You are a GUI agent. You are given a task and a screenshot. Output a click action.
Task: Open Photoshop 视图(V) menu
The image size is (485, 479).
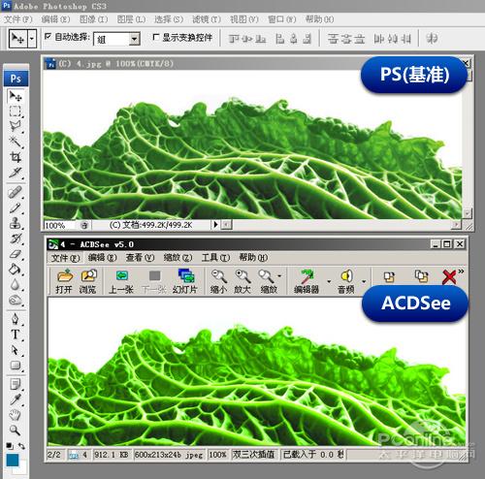point(244,19)
